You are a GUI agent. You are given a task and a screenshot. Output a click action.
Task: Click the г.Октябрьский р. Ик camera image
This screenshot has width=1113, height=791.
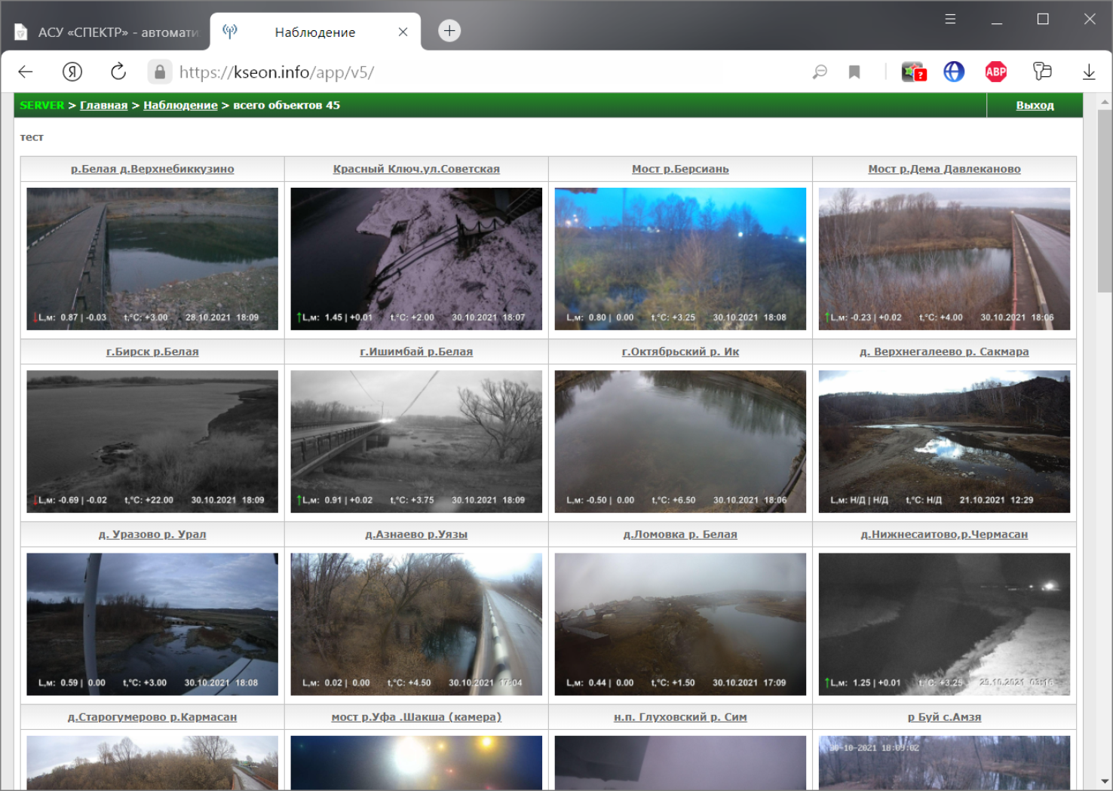pyautogui.click(x=680, y=441)
